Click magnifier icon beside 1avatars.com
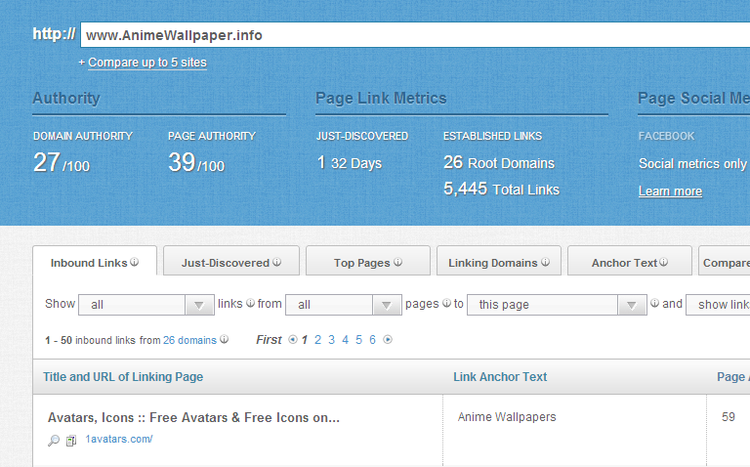This screenshot has height=467, width=750. pyautogui.click(x=54, y=441)
